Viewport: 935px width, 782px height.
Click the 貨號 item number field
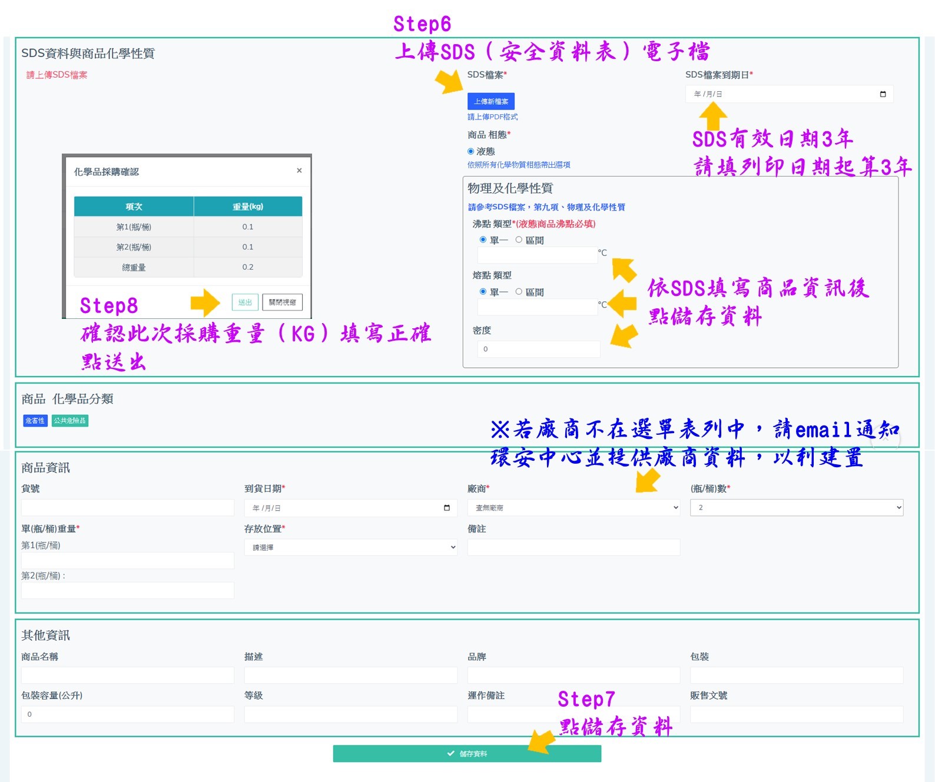tap(127, 508)
